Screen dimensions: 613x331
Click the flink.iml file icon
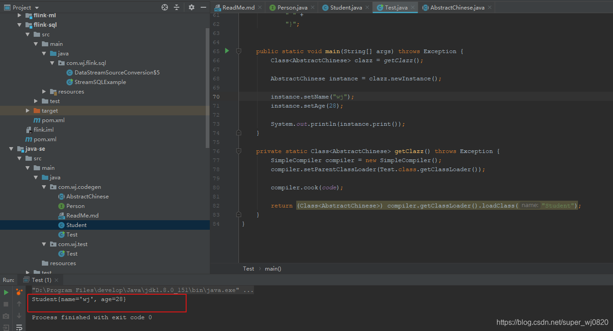29,130
